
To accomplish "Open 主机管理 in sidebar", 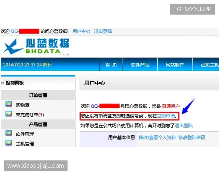I will (25, 144).
